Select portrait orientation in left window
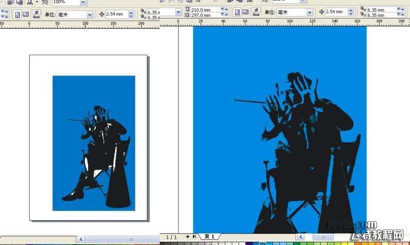 pos(17,15)
